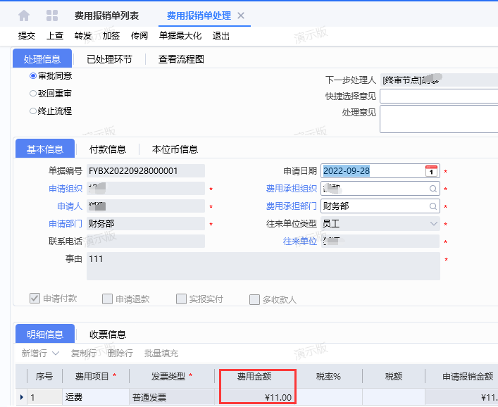
Task: Click 单据最大化 in the toolbar
Action: point(180,36)
